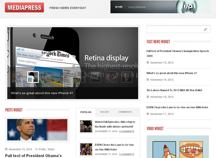Viewport: 216px width, 158px height.
Task: Open Posts Widget headline Full text of President Obama's
Action: (33, 156)
